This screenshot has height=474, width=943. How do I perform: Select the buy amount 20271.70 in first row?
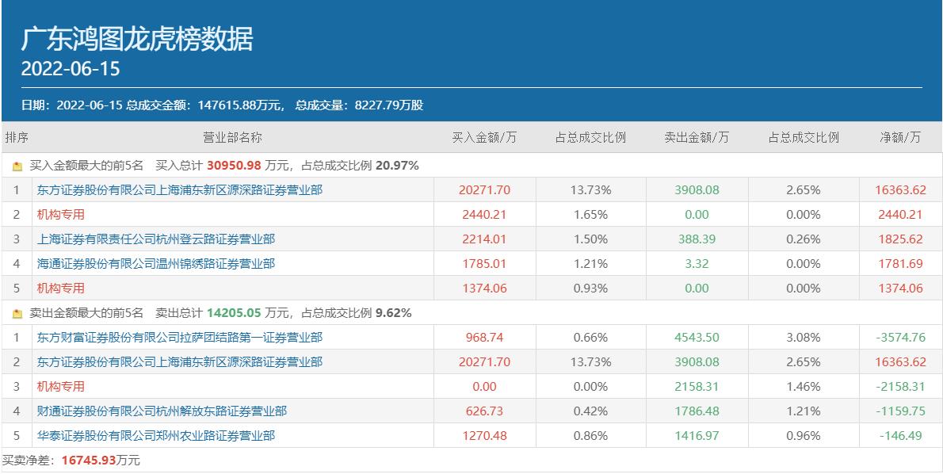484,190
